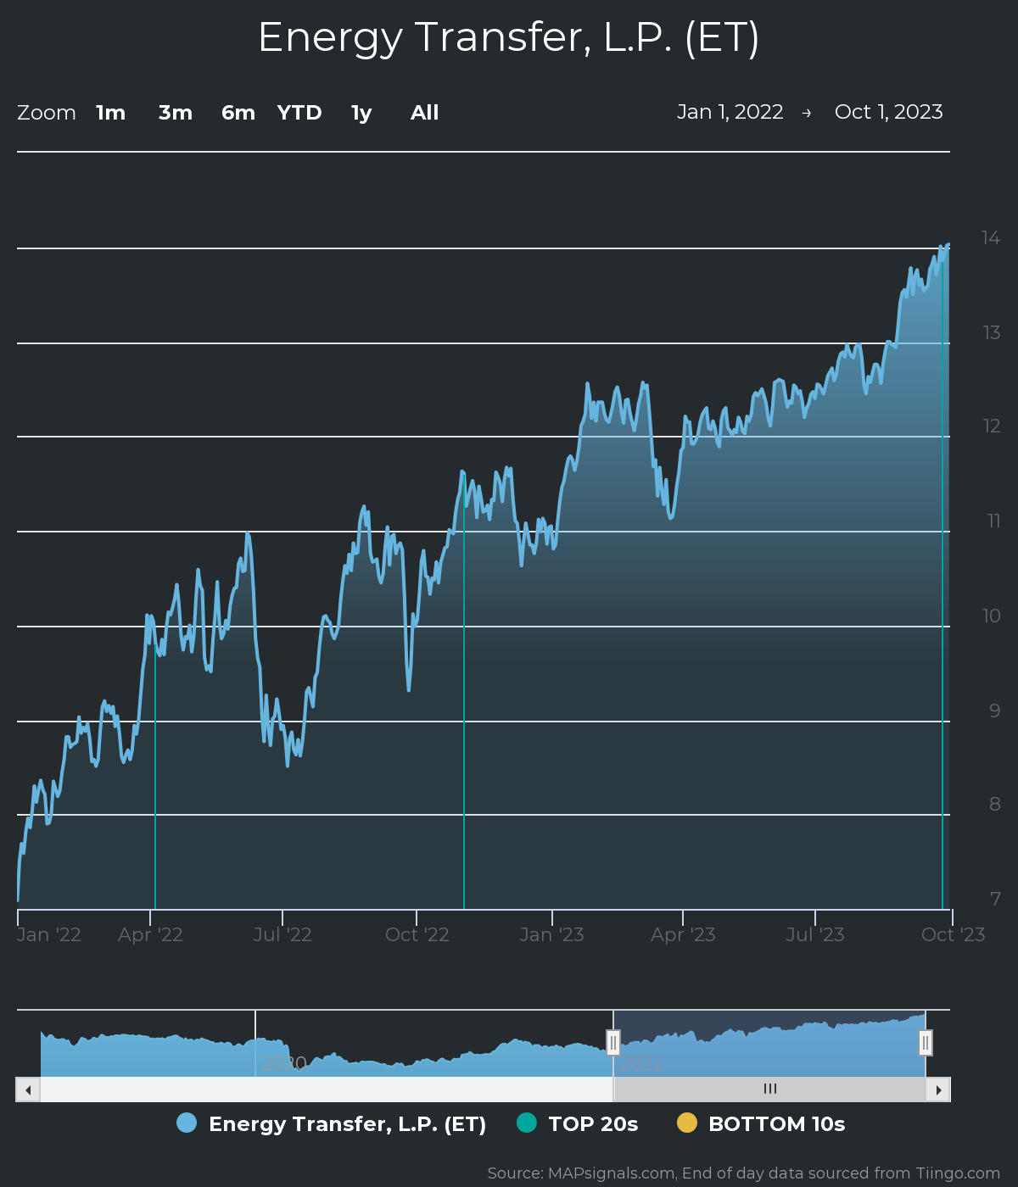
Task: Click the 14 y-axis price label
Action: point(991,238)
